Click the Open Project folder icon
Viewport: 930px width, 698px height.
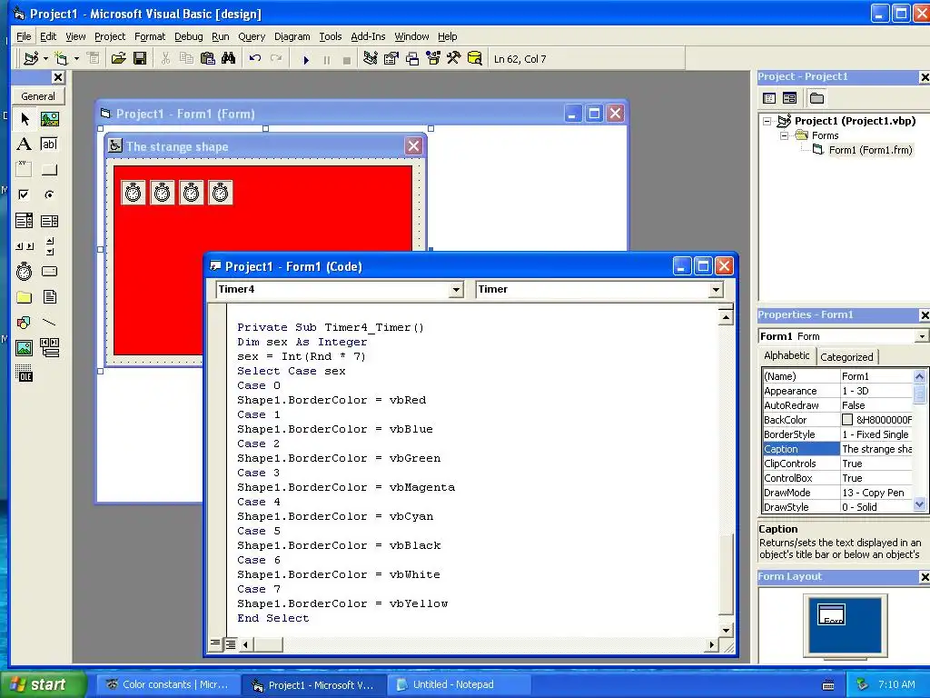[119, 59]
